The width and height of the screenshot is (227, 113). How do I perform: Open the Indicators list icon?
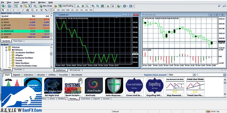(x=118, y=6)
